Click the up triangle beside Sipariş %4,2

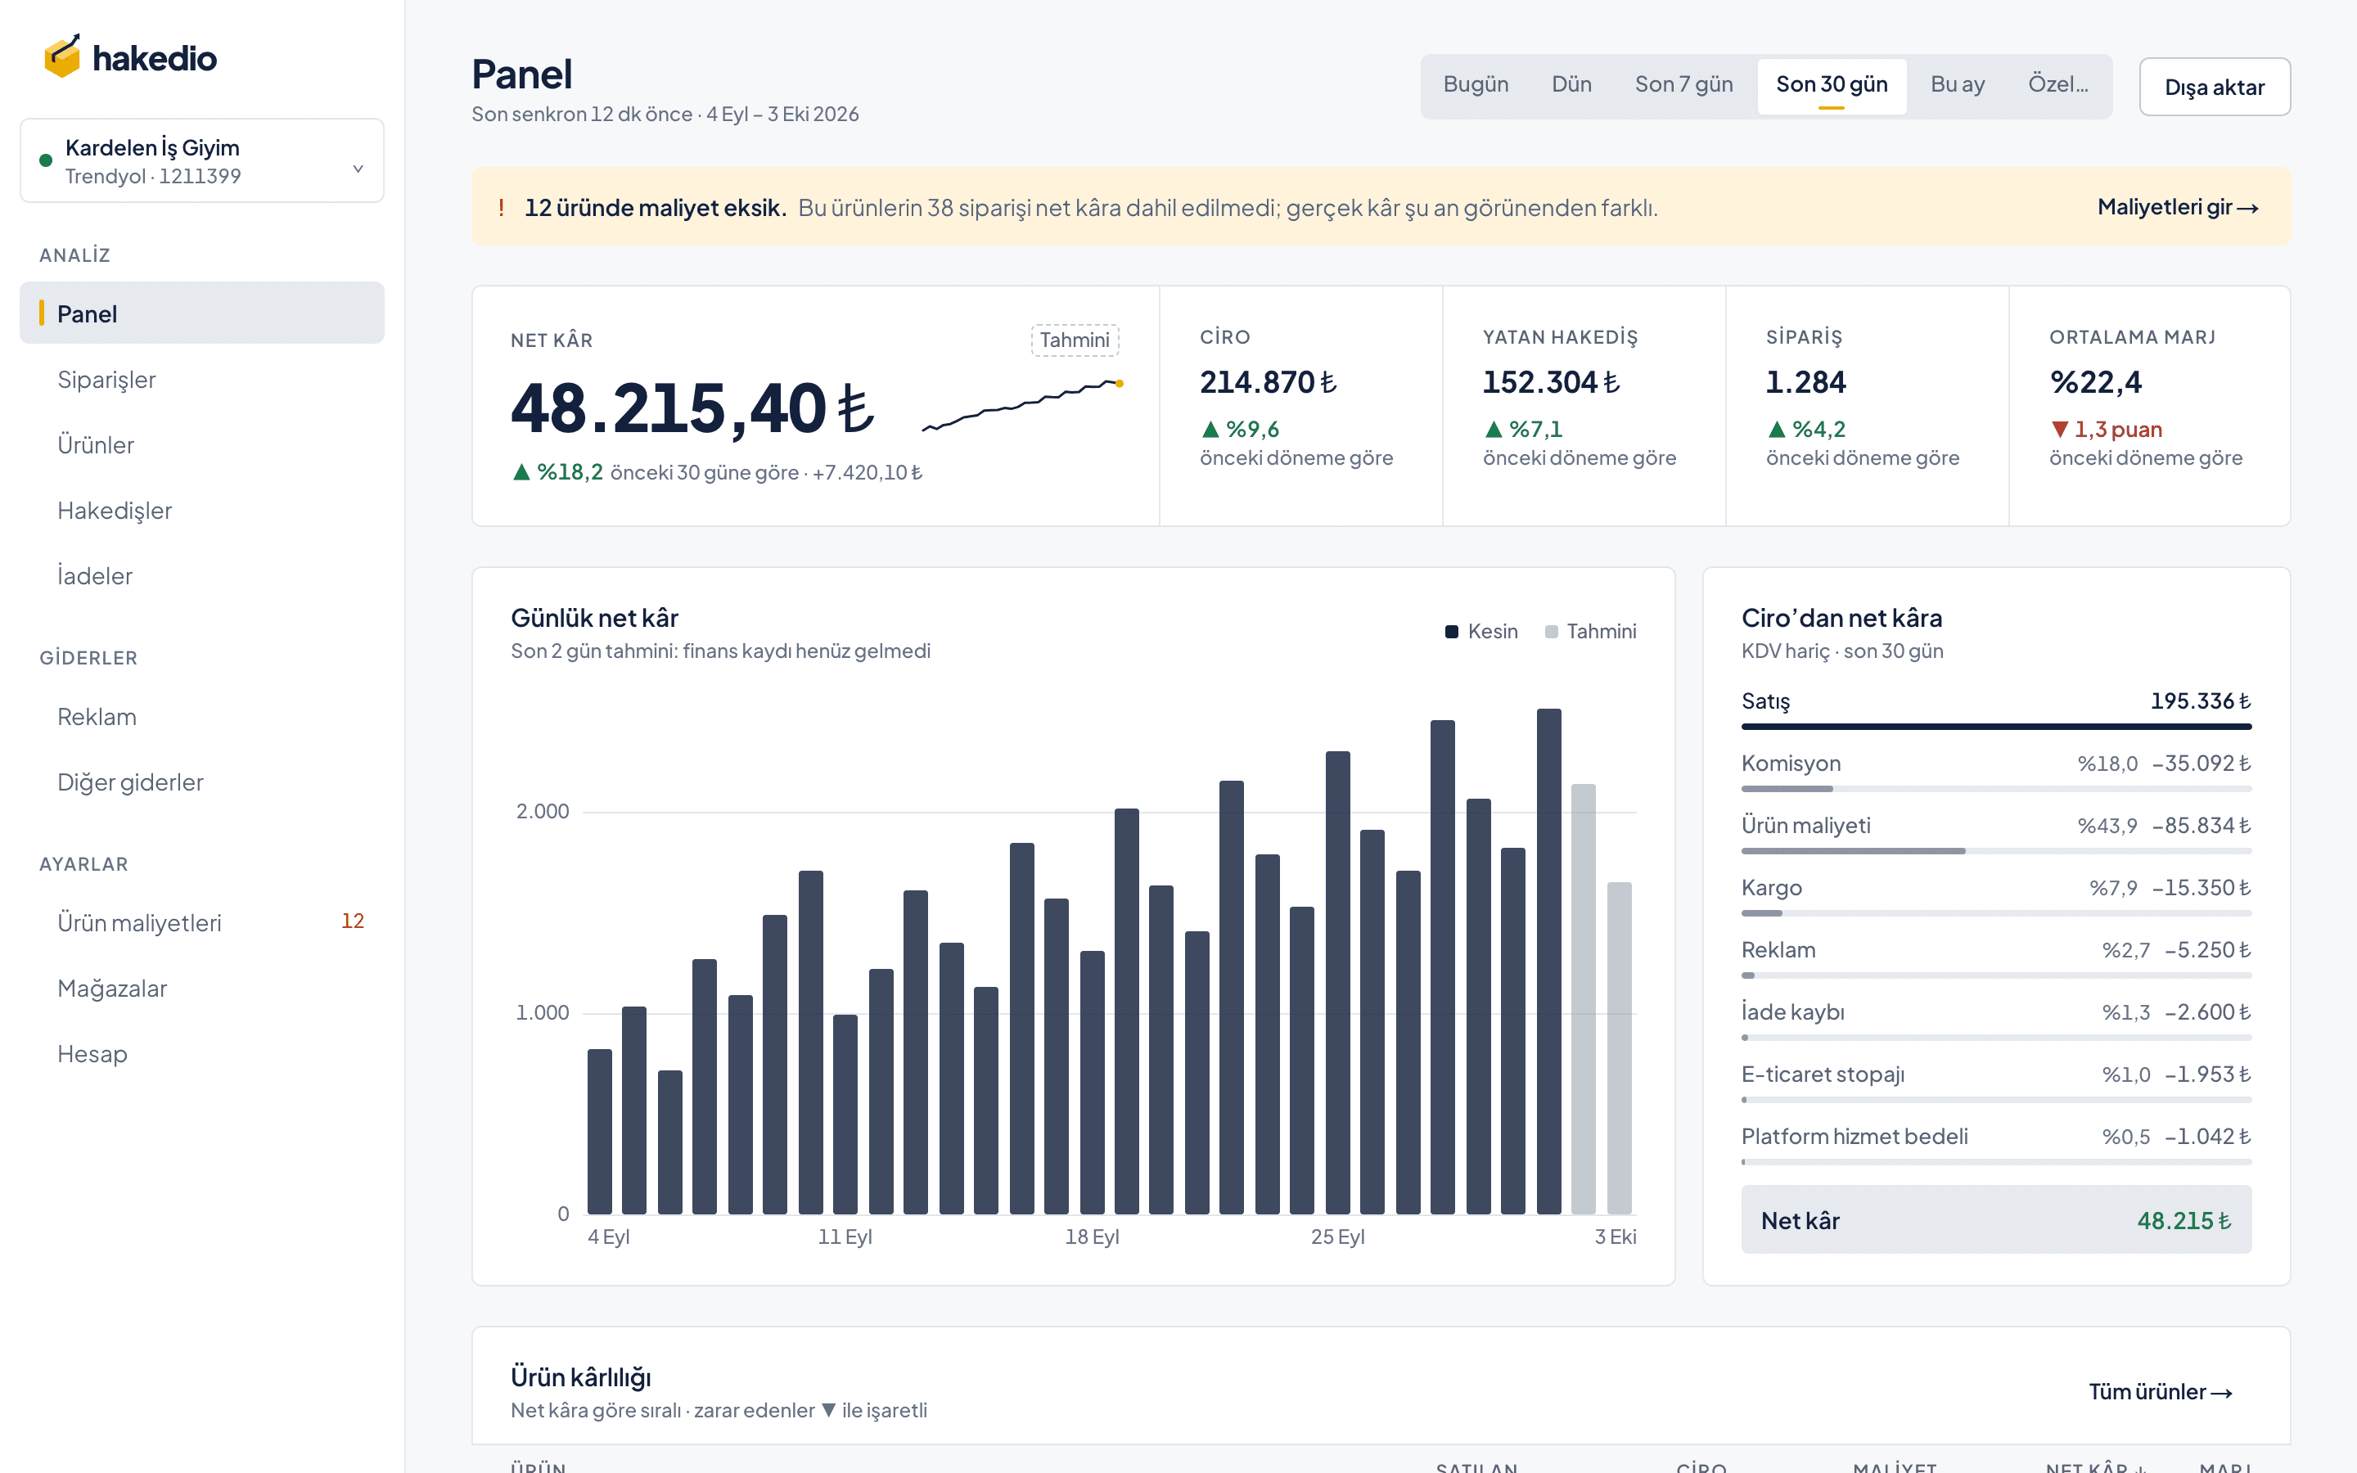[x=1778, y=430]
